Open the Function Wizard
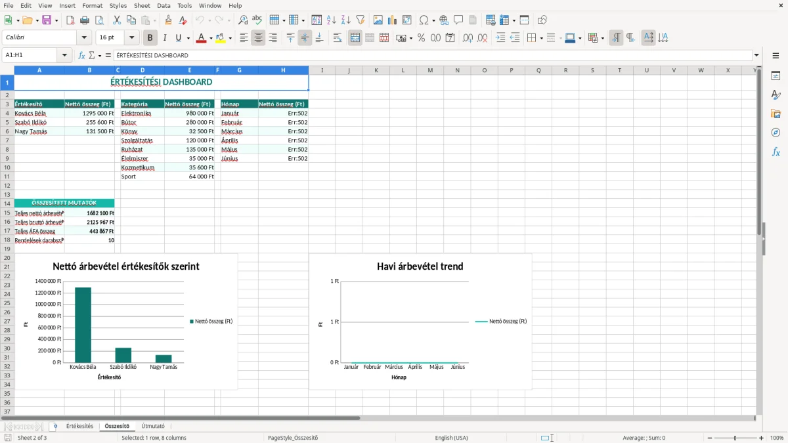The height and width of the screenshot is (443, 788). 82,56
